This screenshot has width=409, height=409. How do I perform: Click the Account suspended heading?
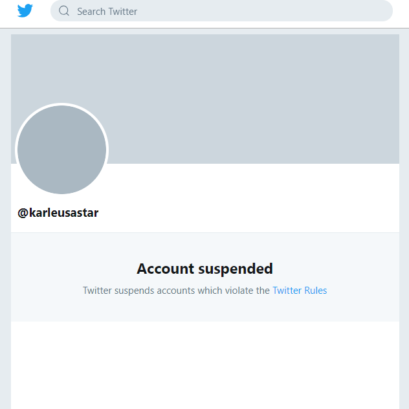pyautogui.click(x=204, y=269)
